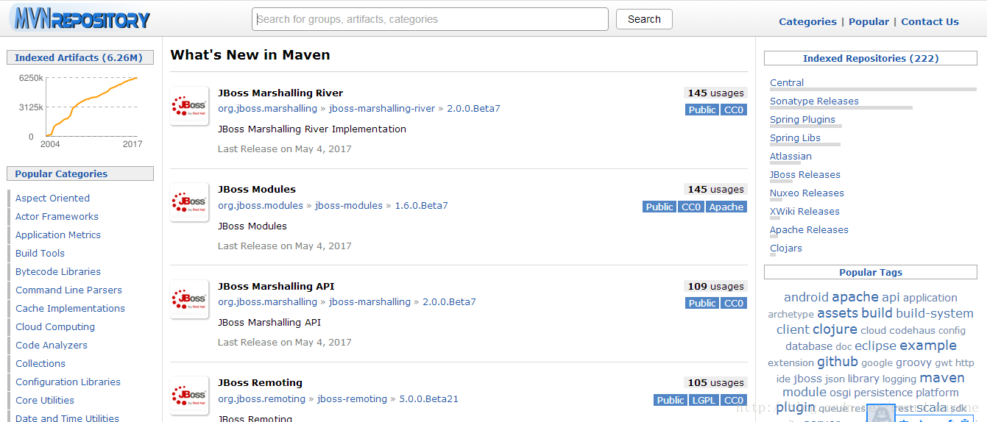This screenshot has width=987, height=422.
Task: Select the eclipse tag
Action: [x=875, y=346]
